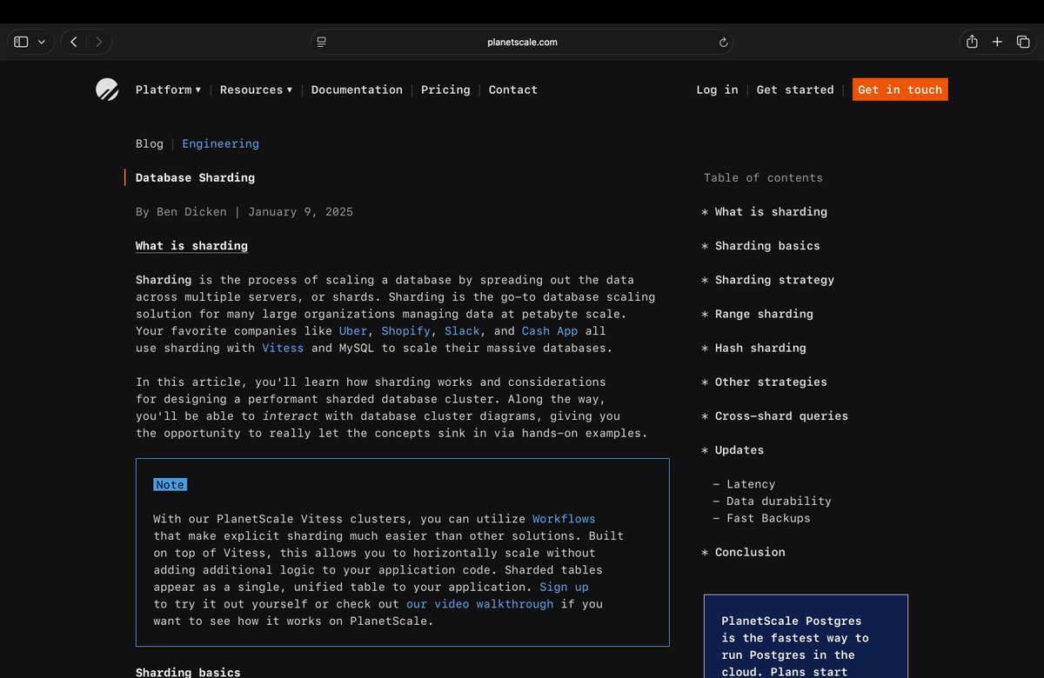This screenshot has width=1044, height=678.
Task: Go back with the browser back arrow
Action: pyautogui.click(x=74, y=42)
